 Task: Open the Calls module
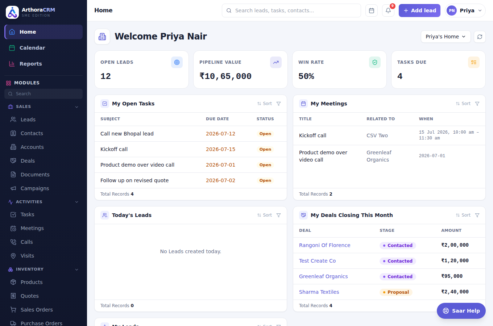(43, 242)
